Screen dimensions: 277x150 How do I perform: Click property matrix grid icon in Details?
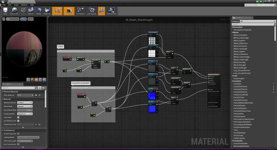(x=40, y=88)
